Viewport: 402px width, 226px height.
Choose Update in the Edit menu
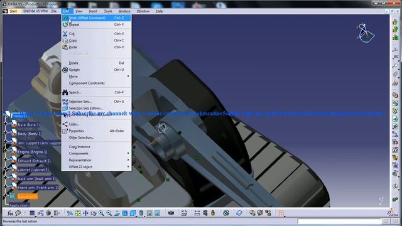tap(96, 70)
